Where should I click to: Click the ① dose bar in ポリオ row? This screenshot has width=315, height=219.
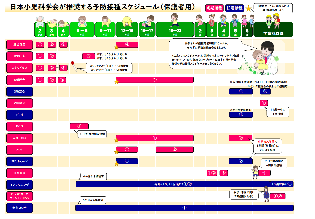(241, 115)
